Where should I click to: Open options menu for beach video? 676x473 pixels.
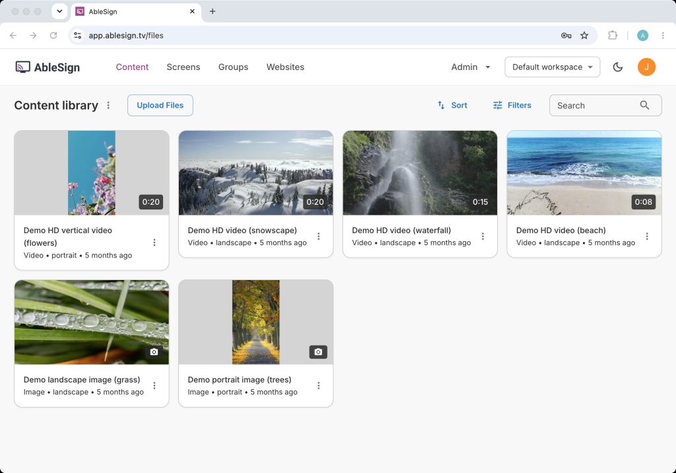coord(647,236)
